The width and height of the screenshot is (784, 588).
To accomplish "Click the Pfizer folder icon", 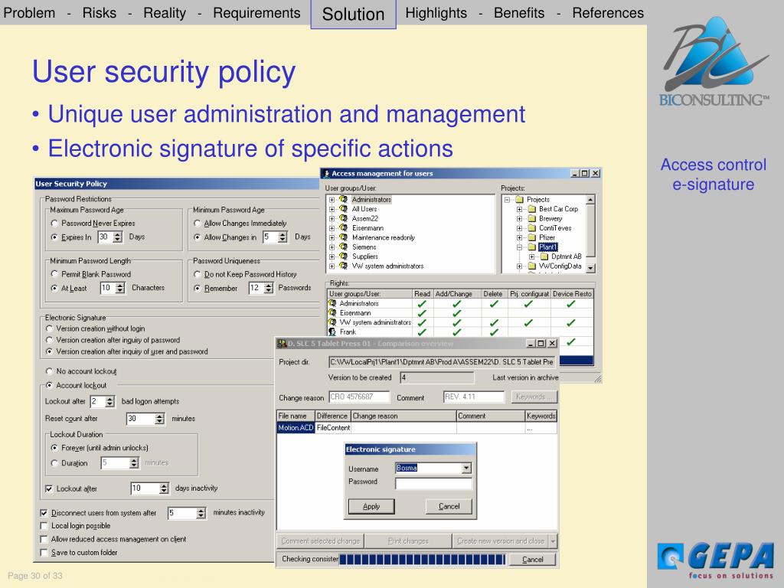I will 532,237.
